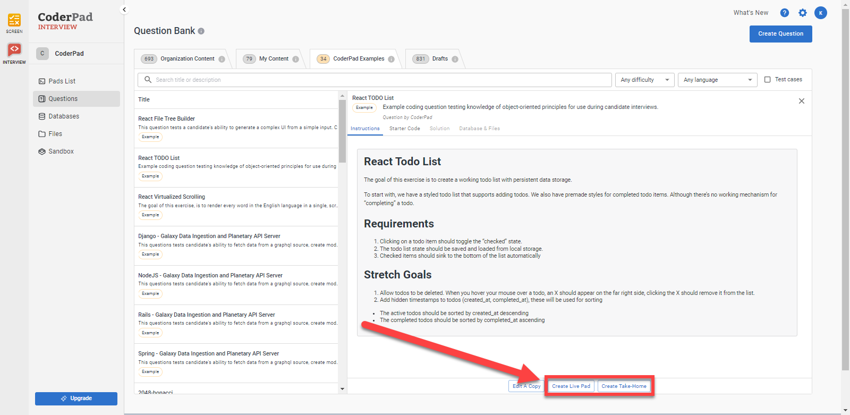Image resolution: width=850 pixels, height=415 pixels.
Task: Collapse the sidebar with chevron arrow
Action: click(124, 10)
